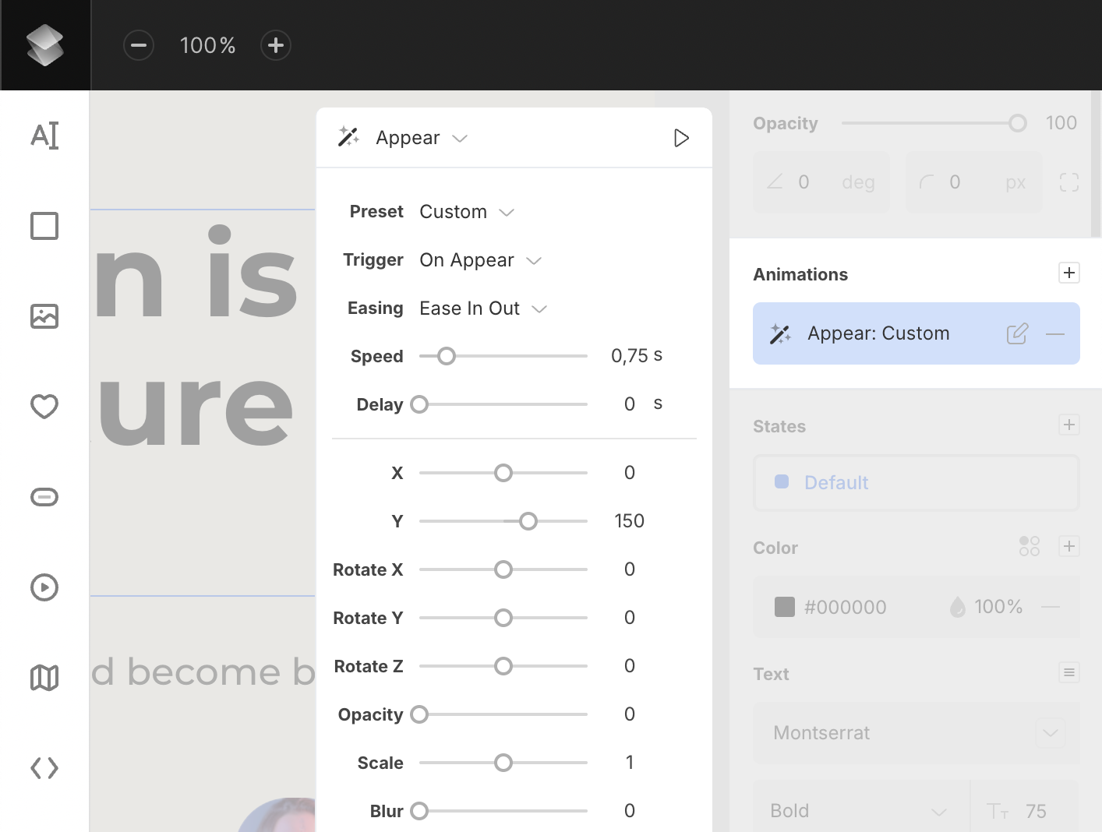Select the Video play tool in sidebar
This screenshot has height=832, width=1102.
[44, 587]
